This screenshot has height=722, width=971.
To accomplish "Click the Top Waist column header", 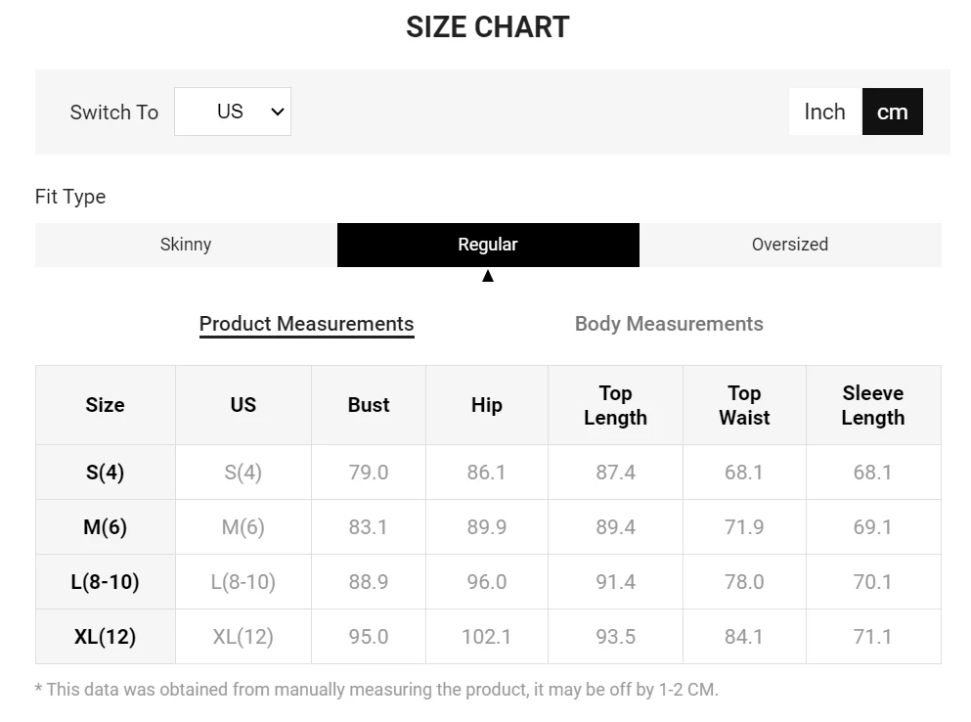I will 744,405.
